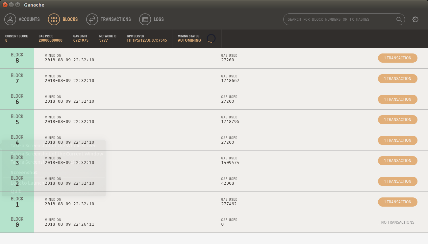Click gas used value 1748667
428x244 pixels.
tap(230, 81)
